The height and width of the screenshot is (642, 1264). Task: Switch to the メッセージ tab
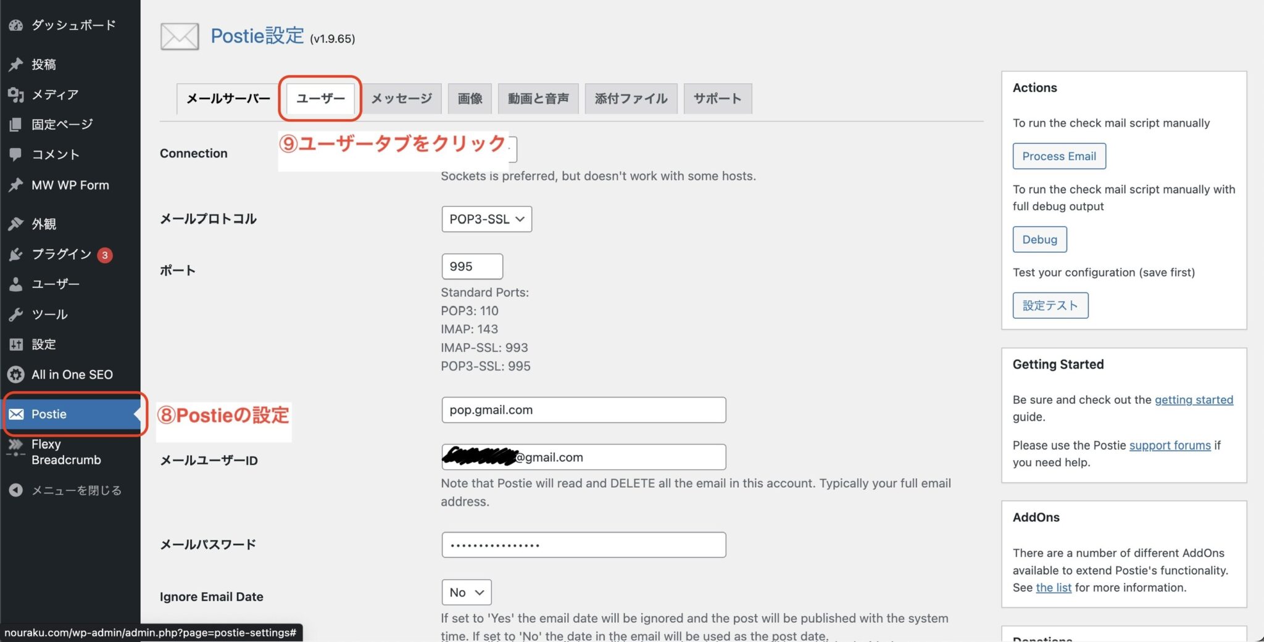point(401,98)
